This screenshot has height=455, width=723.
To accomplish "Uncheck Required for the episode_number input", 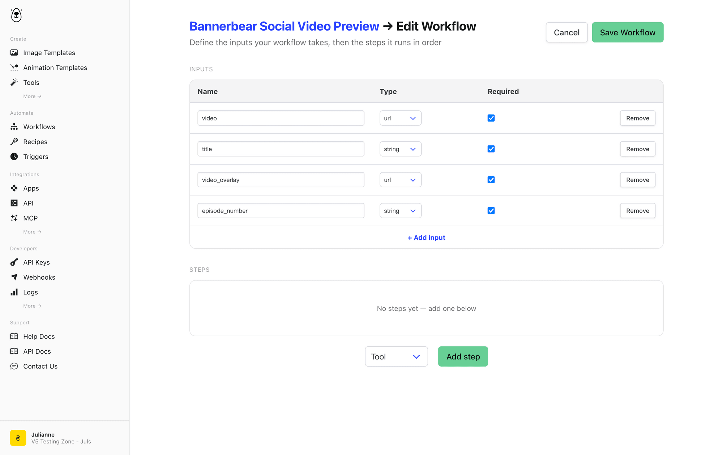I will pos(491,210).
